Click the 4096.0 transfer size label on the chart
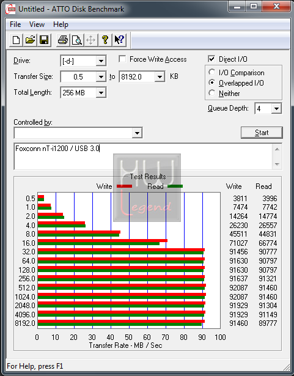This screenshot has height=376, width=294. point(25,314)
